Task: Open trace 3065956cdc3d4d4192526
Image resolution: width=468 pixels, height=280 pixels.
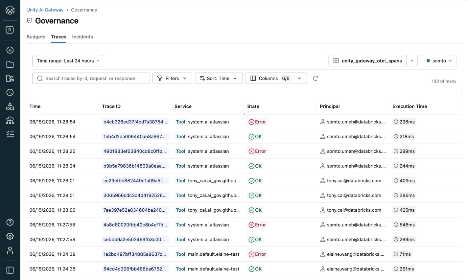Action: pyautogui.click(x=135, y=196)
